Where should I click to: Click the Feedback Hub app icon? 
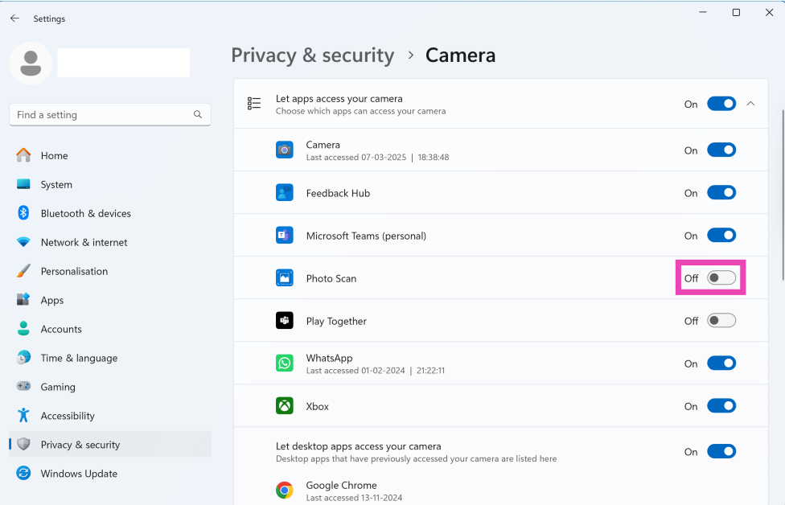(285, 193)
